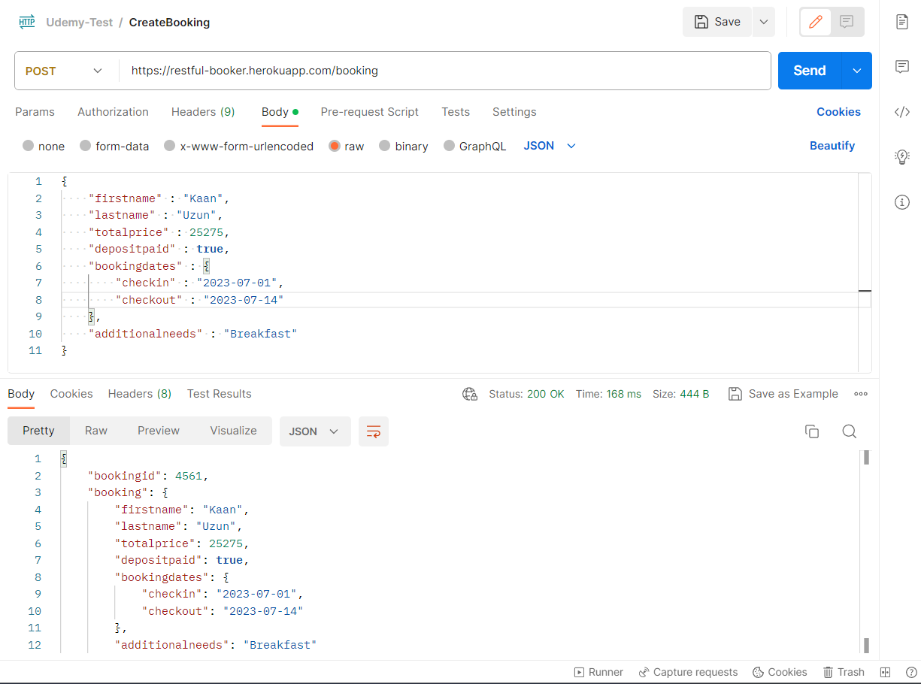Open Runner in the status bar
This screenshot has width=921, height=684.
click(x=598, y=672)
